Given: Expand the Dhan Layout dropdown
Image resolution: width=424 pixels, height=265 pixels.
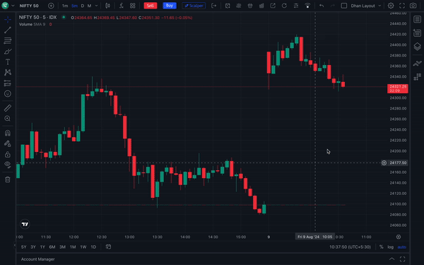Looking at the screenshot, I should click(x=379, y=6).
